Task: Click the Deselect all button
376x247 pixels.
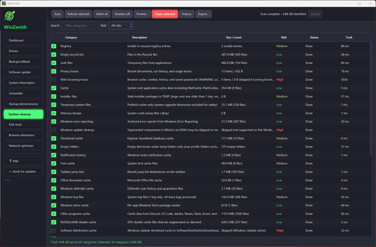Action: coord(122,14)
